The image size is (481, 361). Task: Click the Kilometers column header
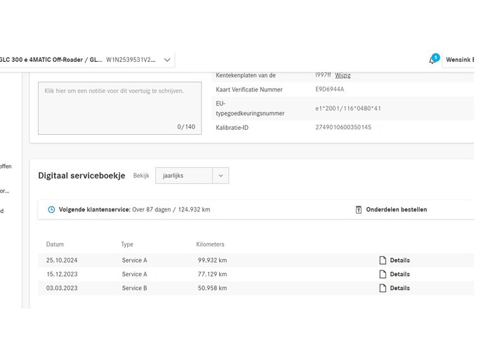tap(210, 244)
